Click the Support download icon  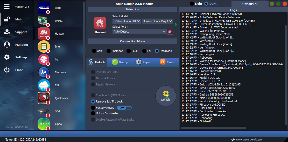[7, 32]
